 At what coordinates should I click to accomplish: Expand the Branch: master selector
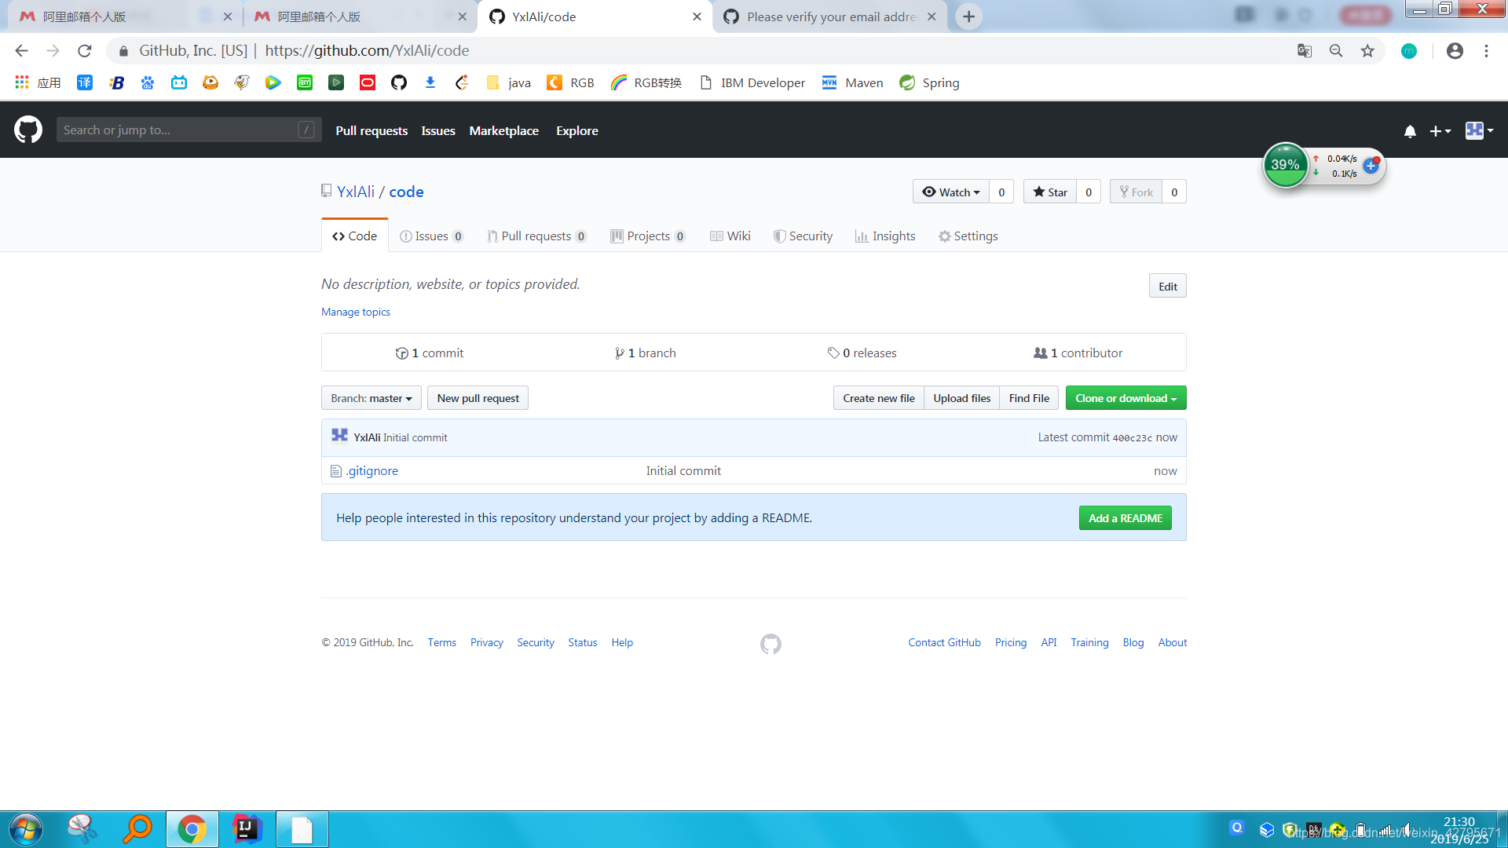point(371,398)
